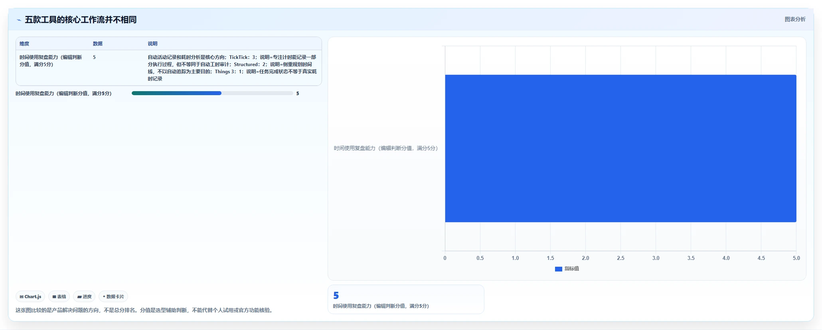Click the x-axis tick label 1.0

pyautogui.click(x=515, y=258)
